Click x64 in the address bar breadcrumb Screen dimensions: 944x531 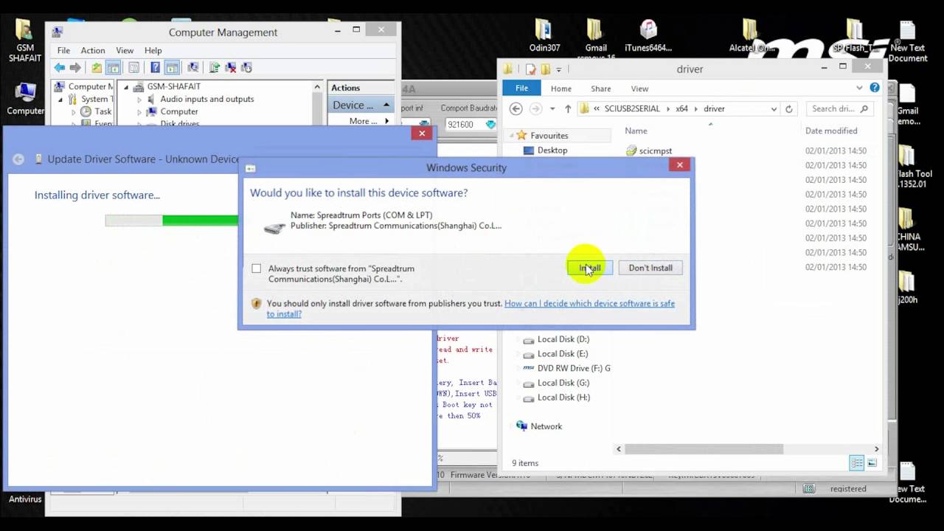click(x=682, y=108)
